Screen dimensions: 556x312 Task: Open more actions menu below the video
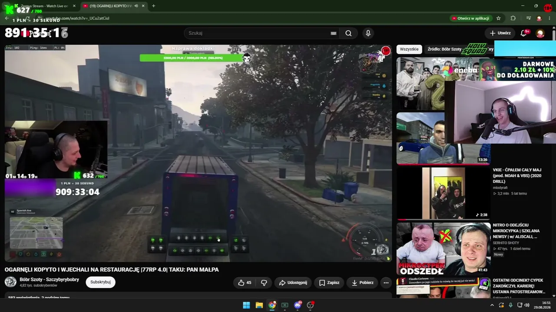[386, 283]
